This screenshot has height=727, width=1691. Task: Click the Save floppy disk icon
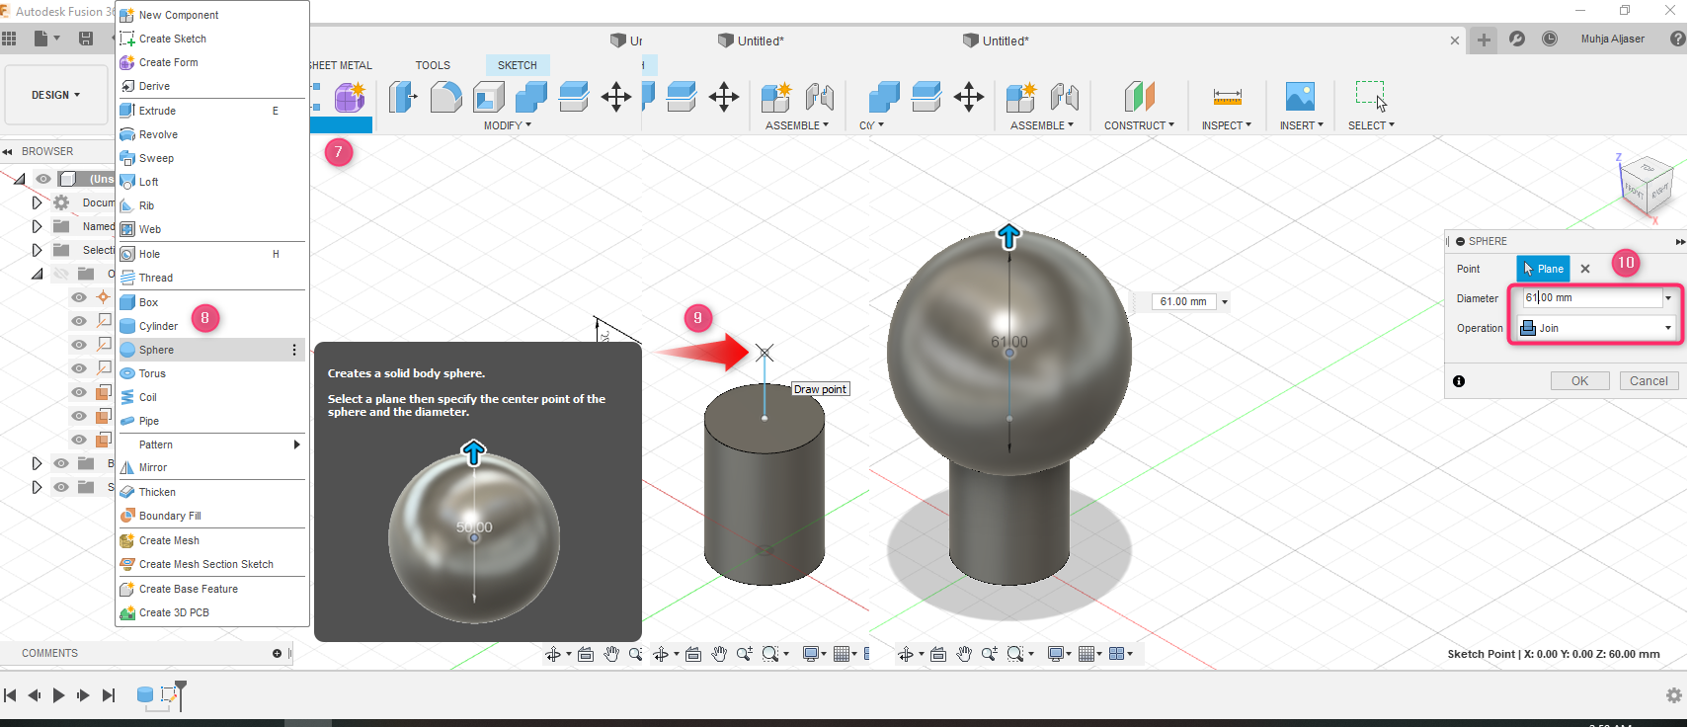(86, 39)
